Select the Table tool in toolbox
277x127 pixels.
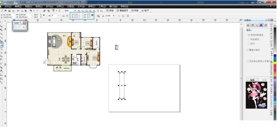click(1, 63)
